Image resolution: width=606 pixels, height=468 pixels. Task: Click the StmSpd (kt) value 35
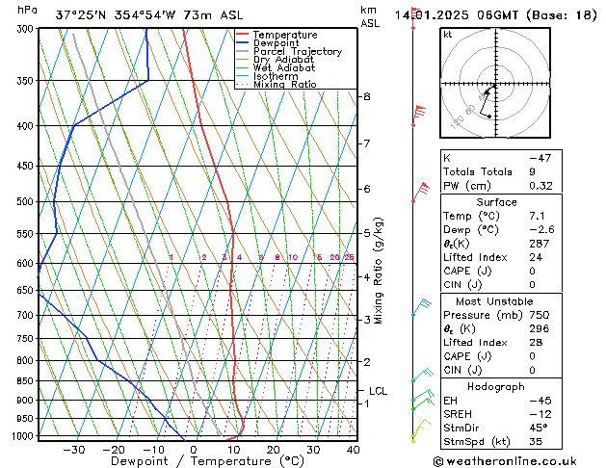(536, 442)
